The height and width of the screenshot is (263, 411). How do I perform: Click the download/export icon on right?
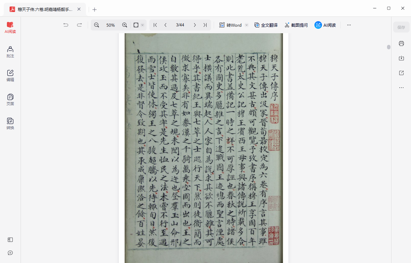(x=401, y=58)
